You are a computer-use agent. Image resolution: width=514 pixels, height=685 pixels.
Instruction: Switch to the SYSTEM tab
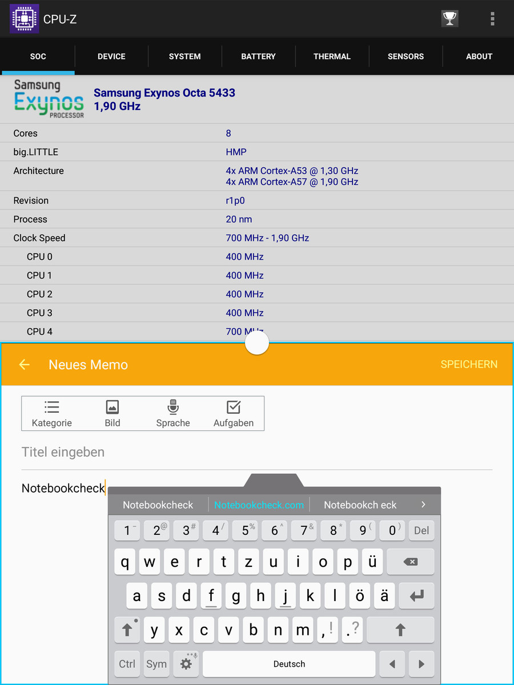click(185, 57)
